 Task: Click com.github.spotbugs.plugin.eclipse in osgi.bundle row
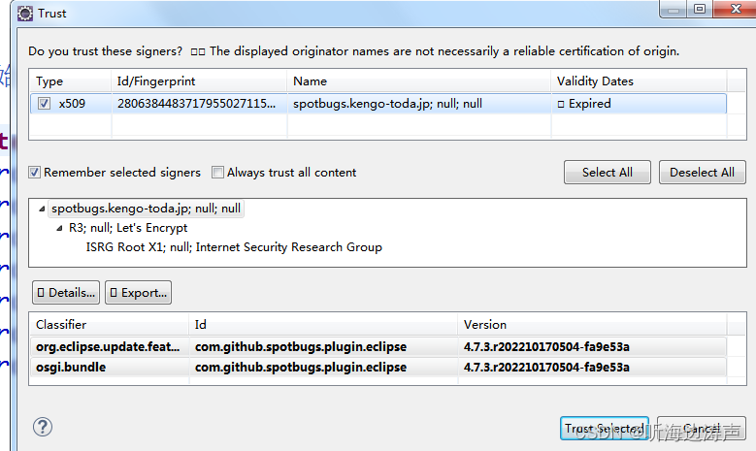click(323, 368)
